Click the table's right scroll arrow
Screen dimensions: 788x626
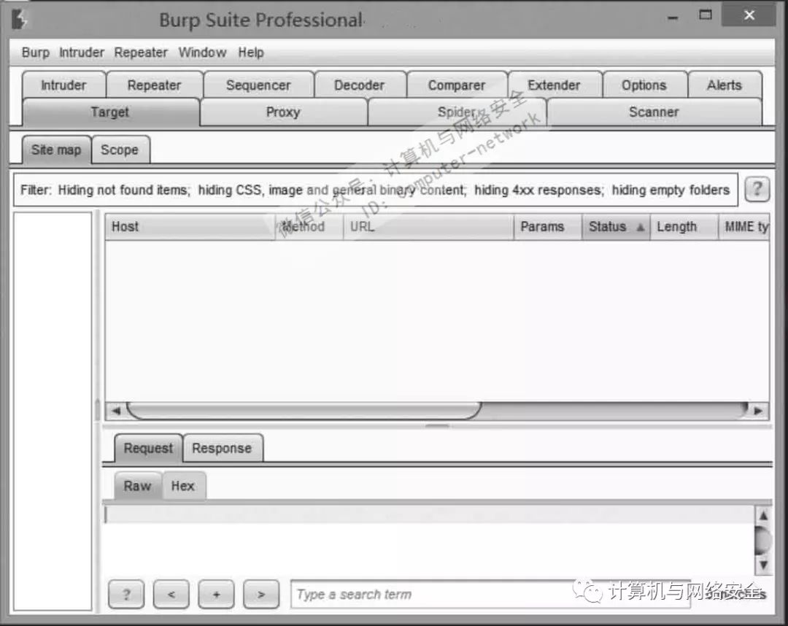758,411
